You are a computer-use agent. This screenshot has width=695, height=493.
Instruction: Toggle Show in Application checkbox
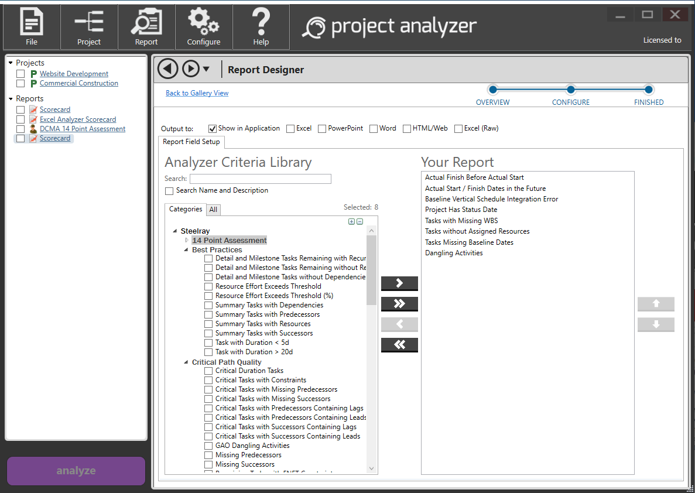click(213, 129)
